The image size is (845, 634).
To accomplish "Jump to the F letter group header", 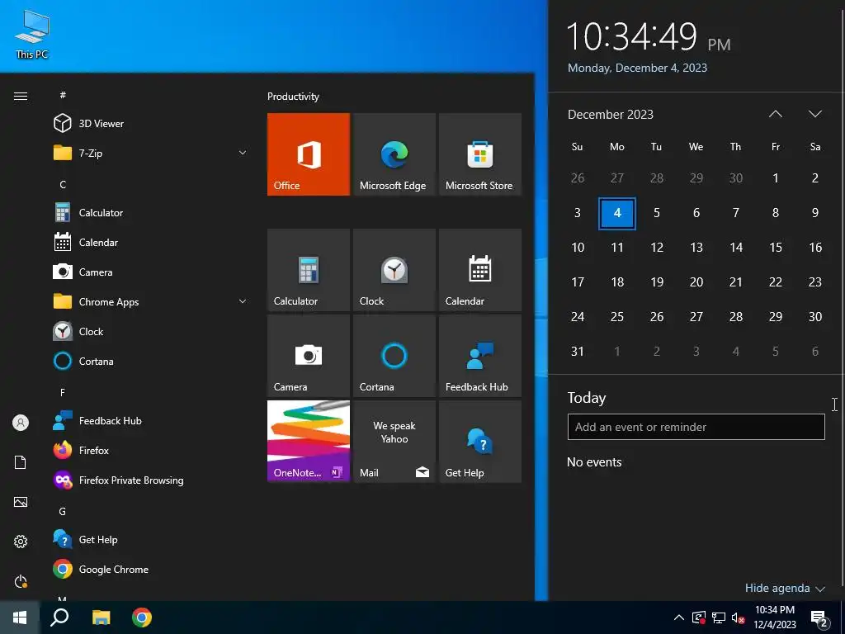I will pyautogui.click(x=63, y=392).
